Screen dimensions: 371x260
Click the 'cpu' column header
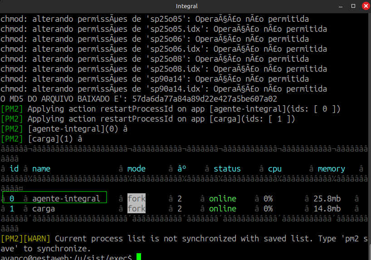point(275,169)
